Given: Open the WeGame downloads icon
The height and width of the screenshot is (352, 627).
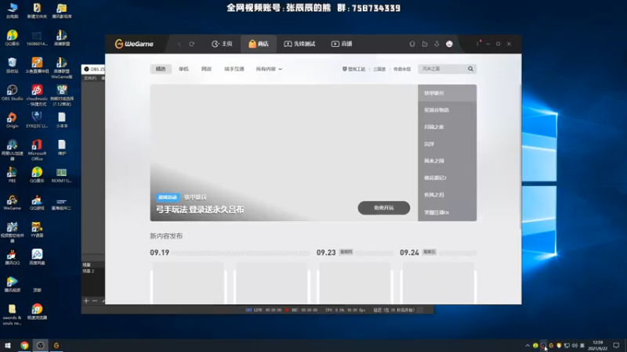Looking at the screenshot, I should coord(437,44).
